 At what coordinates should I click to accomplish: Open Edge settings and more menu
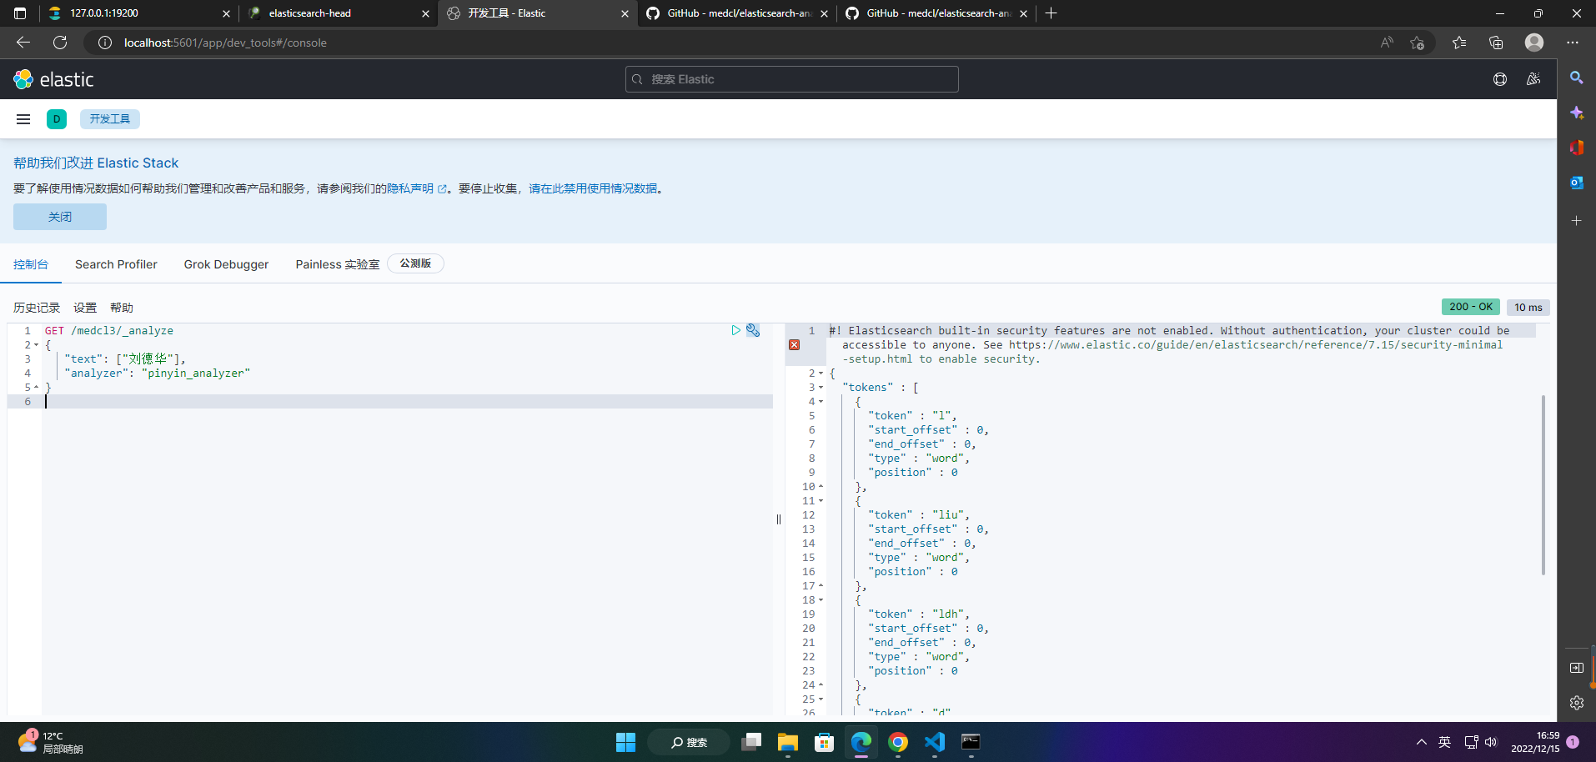click(x=1573, y=43)
